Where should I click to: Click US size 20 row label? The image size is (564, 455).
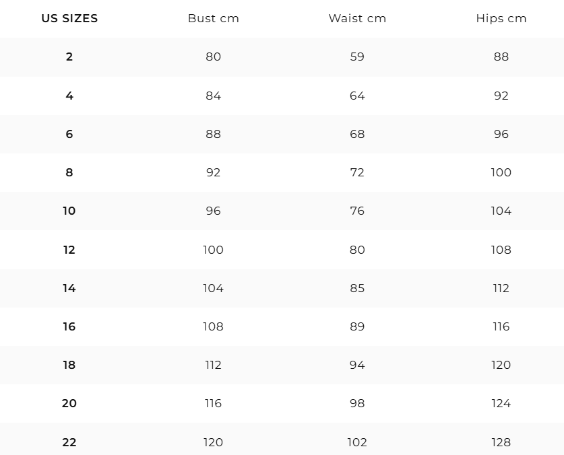(69, 404)
